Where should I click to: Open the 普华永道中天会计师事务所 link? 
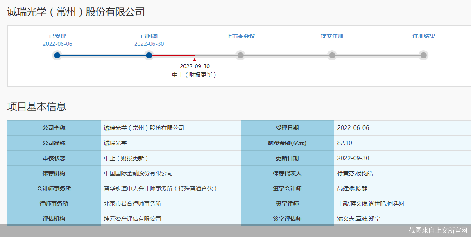click(x=161, y=188)
